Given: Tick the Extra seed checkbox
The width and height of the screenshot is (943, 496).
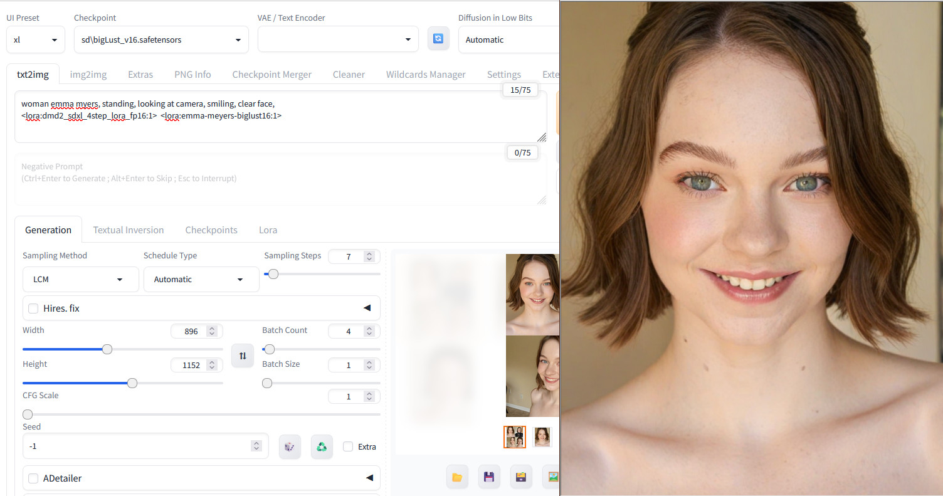Looking at the screenshot, I should [x=348, y=446].
